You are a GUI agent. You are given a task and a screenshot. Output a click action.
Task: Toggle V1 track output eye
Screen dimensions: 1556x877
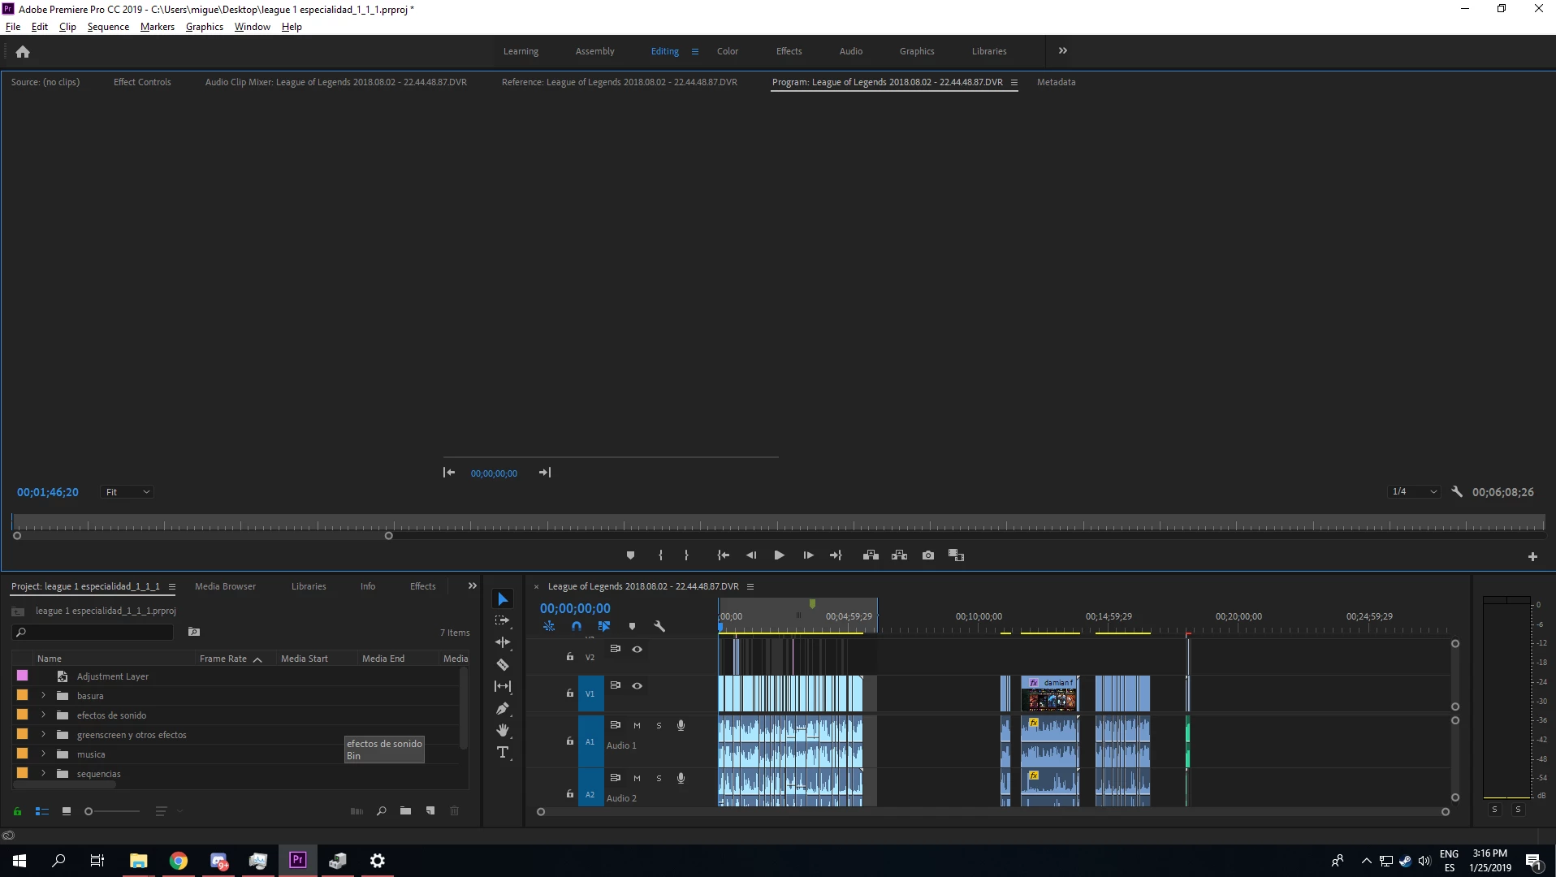(638, 685)
